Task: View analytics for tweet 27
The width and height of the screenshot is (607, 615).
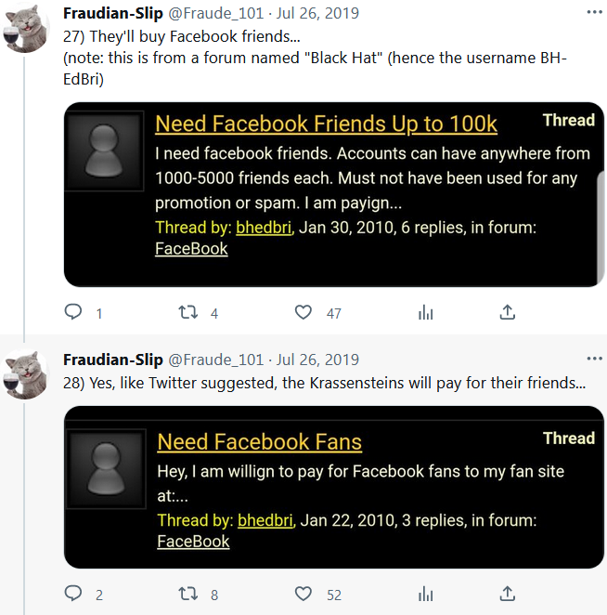Action: [426, 313]
